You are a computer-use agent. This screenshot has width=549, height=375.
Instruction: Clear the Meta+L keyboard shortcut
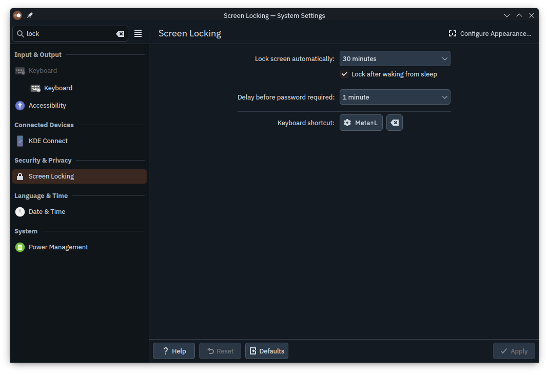click(394, 123)
